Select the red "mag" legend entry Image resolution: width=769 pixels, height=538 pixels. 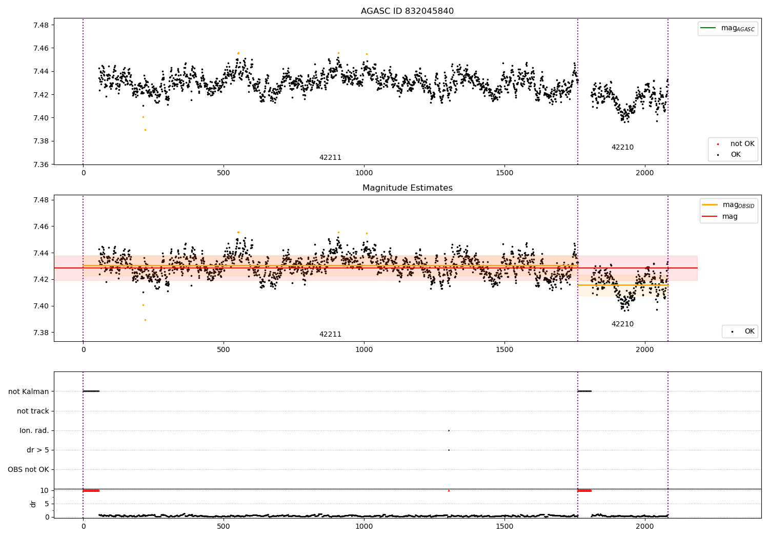click(720, 217)
